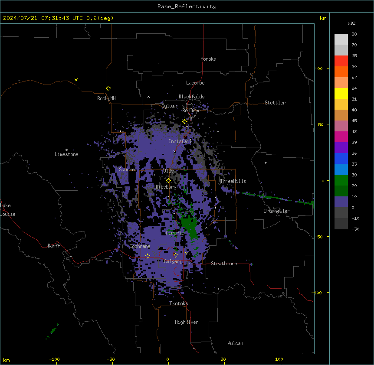
Task: Select the 80 value in the dBZ legend
Action: [x=354, y=34]
